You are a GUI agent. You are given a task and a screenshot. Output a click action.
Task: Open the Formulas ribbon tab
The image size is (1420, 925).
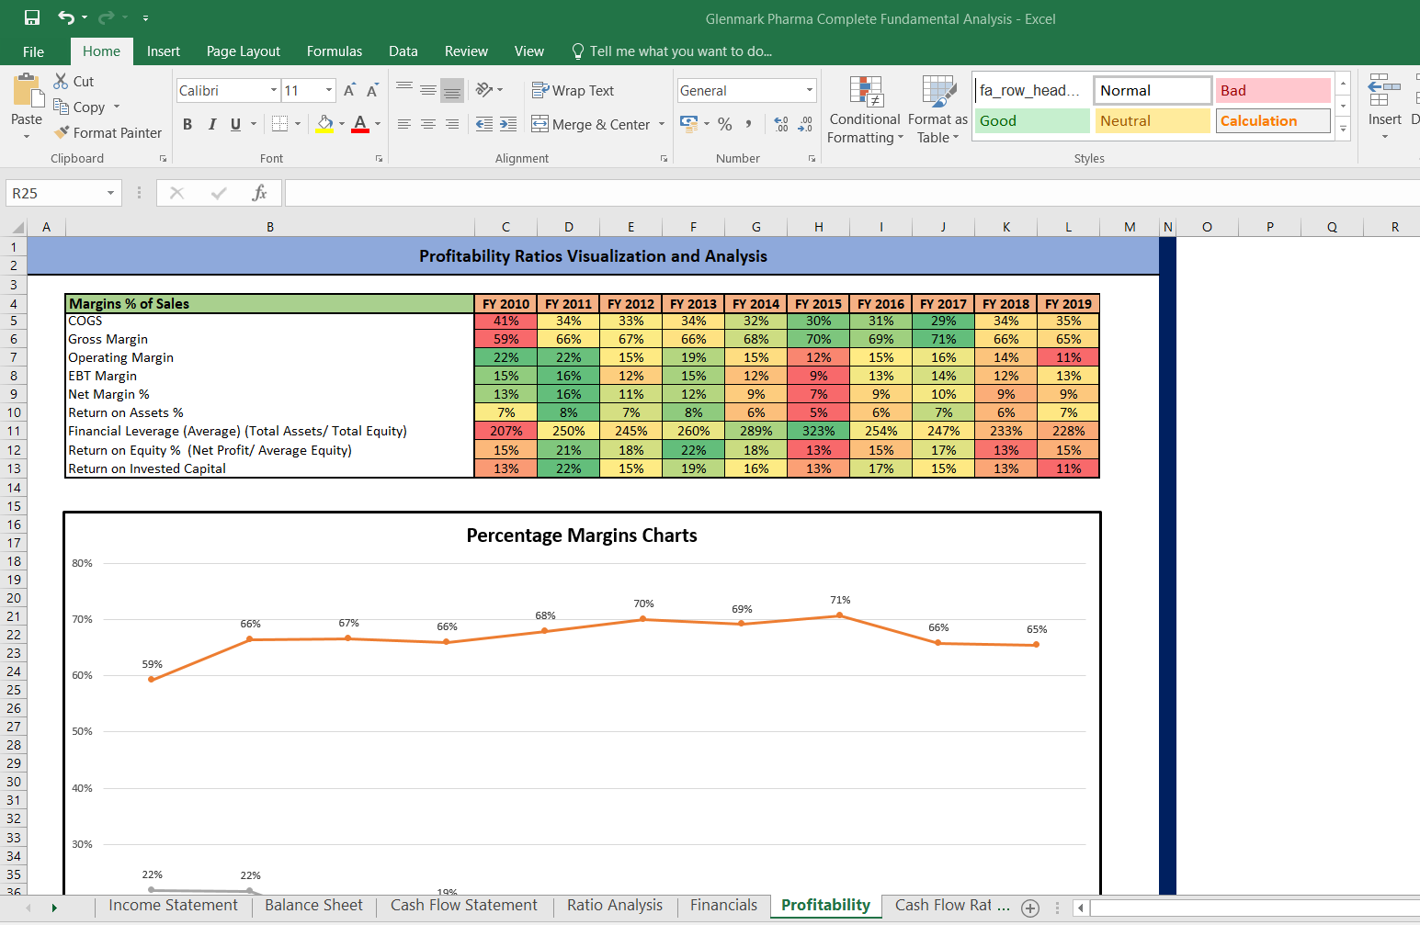(x=335, y=51)
